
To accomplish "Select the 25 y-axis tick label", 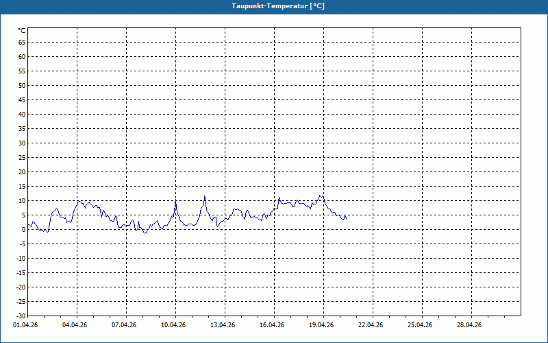I will [x=22, y=158].
